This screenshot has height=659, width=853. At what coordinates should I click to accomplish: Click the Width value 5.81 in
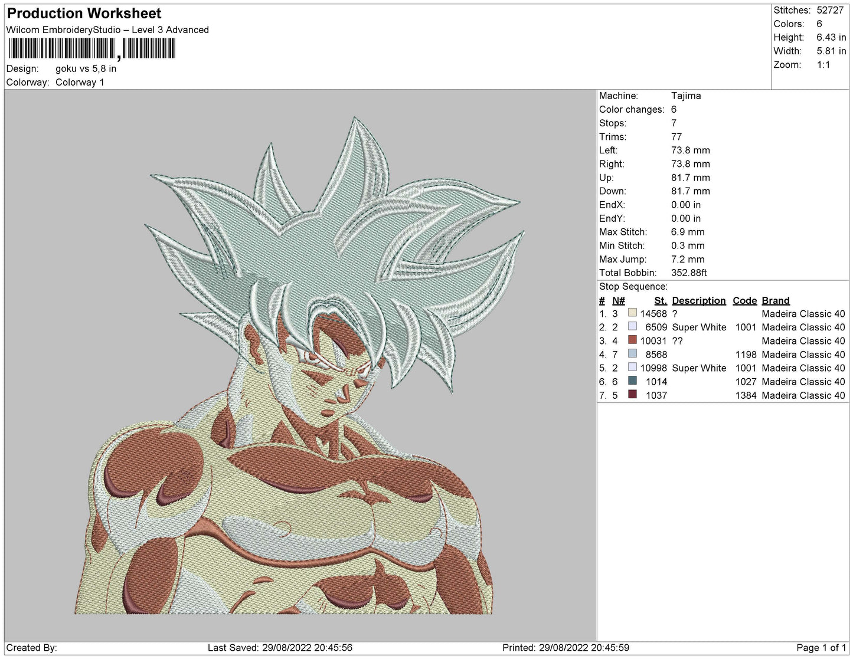pos(831,51)
